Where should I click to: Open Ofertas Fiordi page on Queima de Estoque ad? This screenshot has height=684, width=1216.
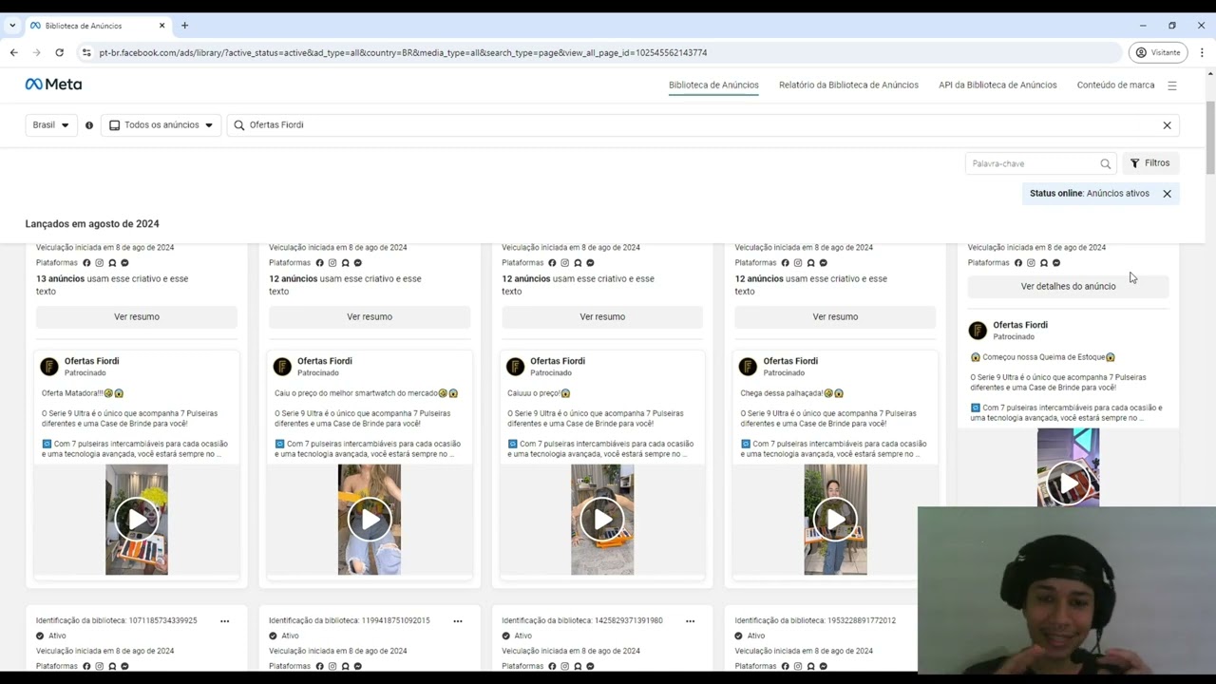[1020, 325]
